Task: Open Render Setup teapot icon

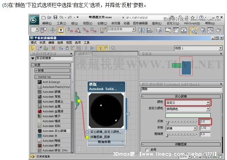Action: tap(203, 30)
